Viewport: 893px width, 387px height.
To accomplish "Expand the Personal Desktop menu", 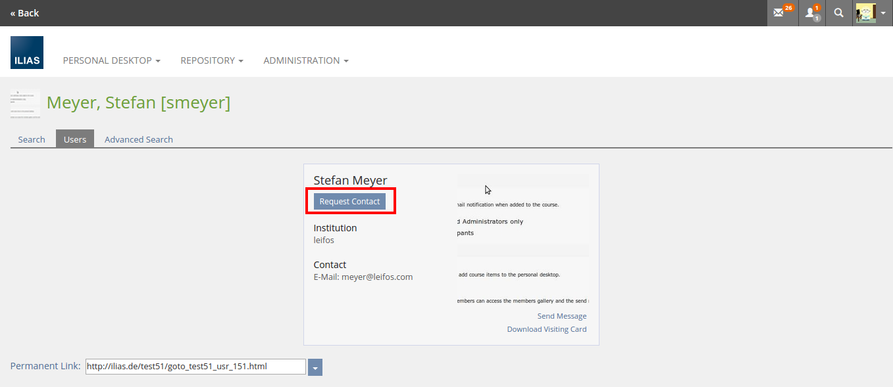I will point(111,60).
